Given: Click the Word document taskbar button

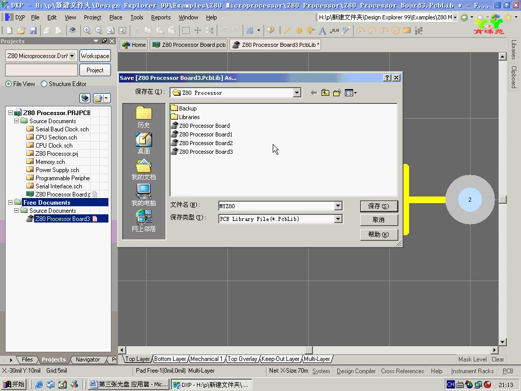Looking at the screenshot, I should (x=129, y=384).
